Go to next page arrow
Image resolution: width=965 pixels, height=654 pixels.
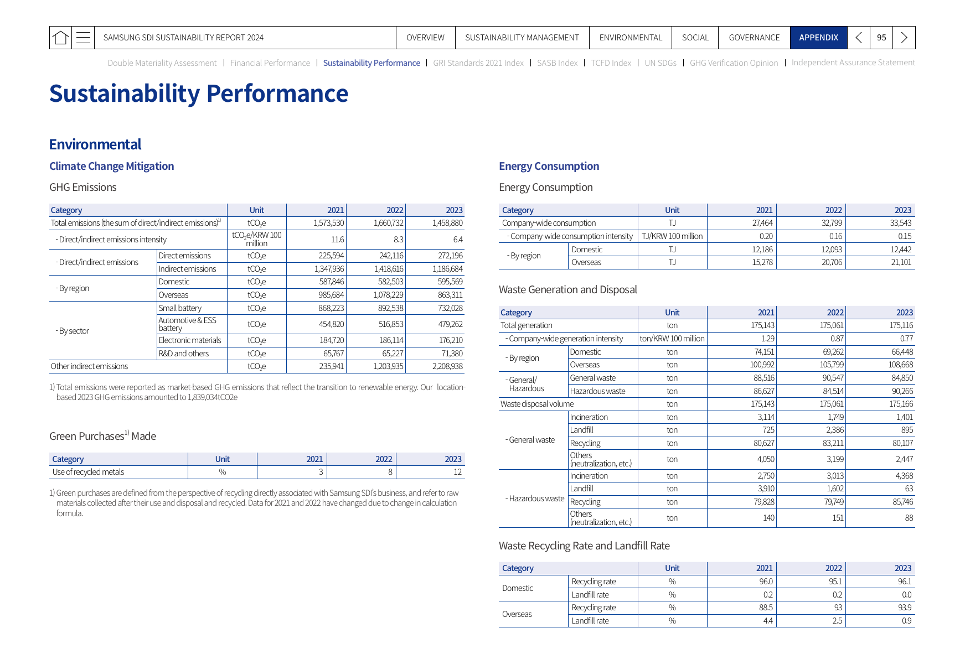[x=904, y=38]
